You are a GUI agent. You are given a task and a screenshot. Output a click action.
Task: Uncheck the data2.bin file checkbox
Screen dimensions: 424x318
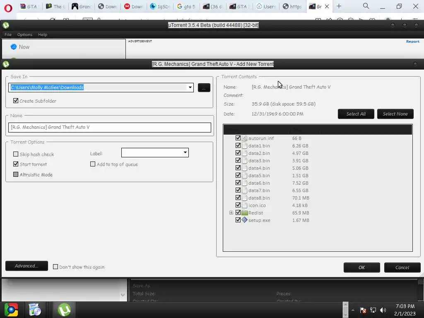(x=238, y=153)
